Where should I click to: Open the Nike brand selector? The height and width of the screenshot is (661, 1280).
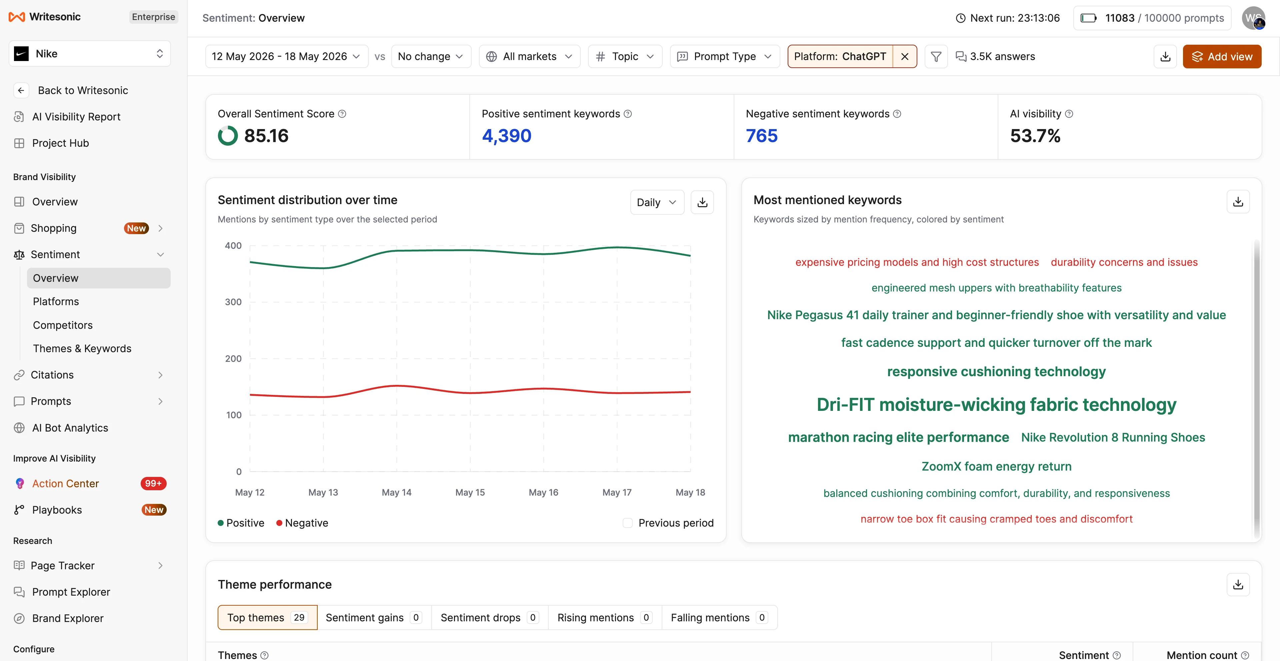point(89,54)
